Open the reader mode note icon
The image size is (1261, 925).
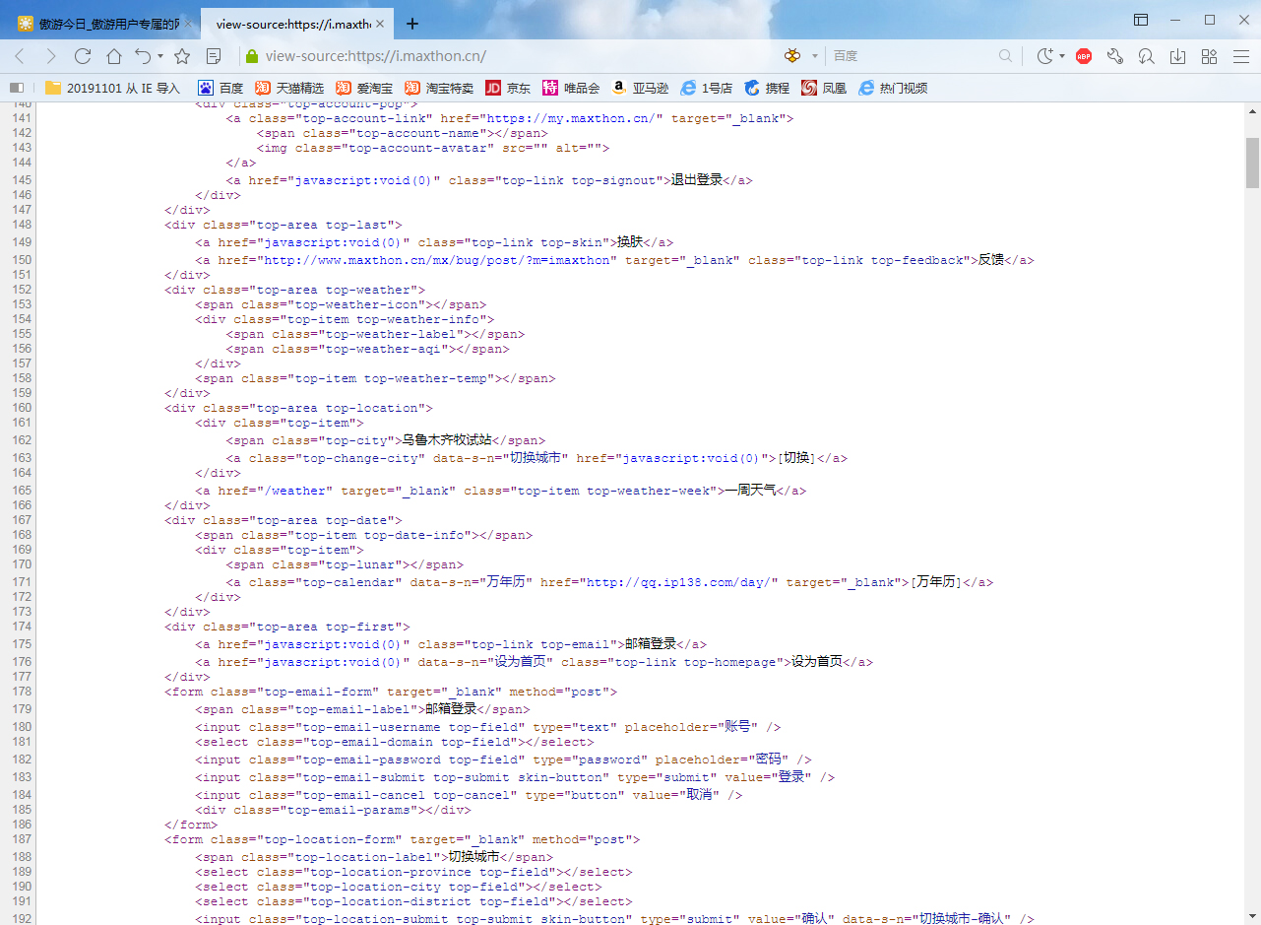[x=214, y=56]
